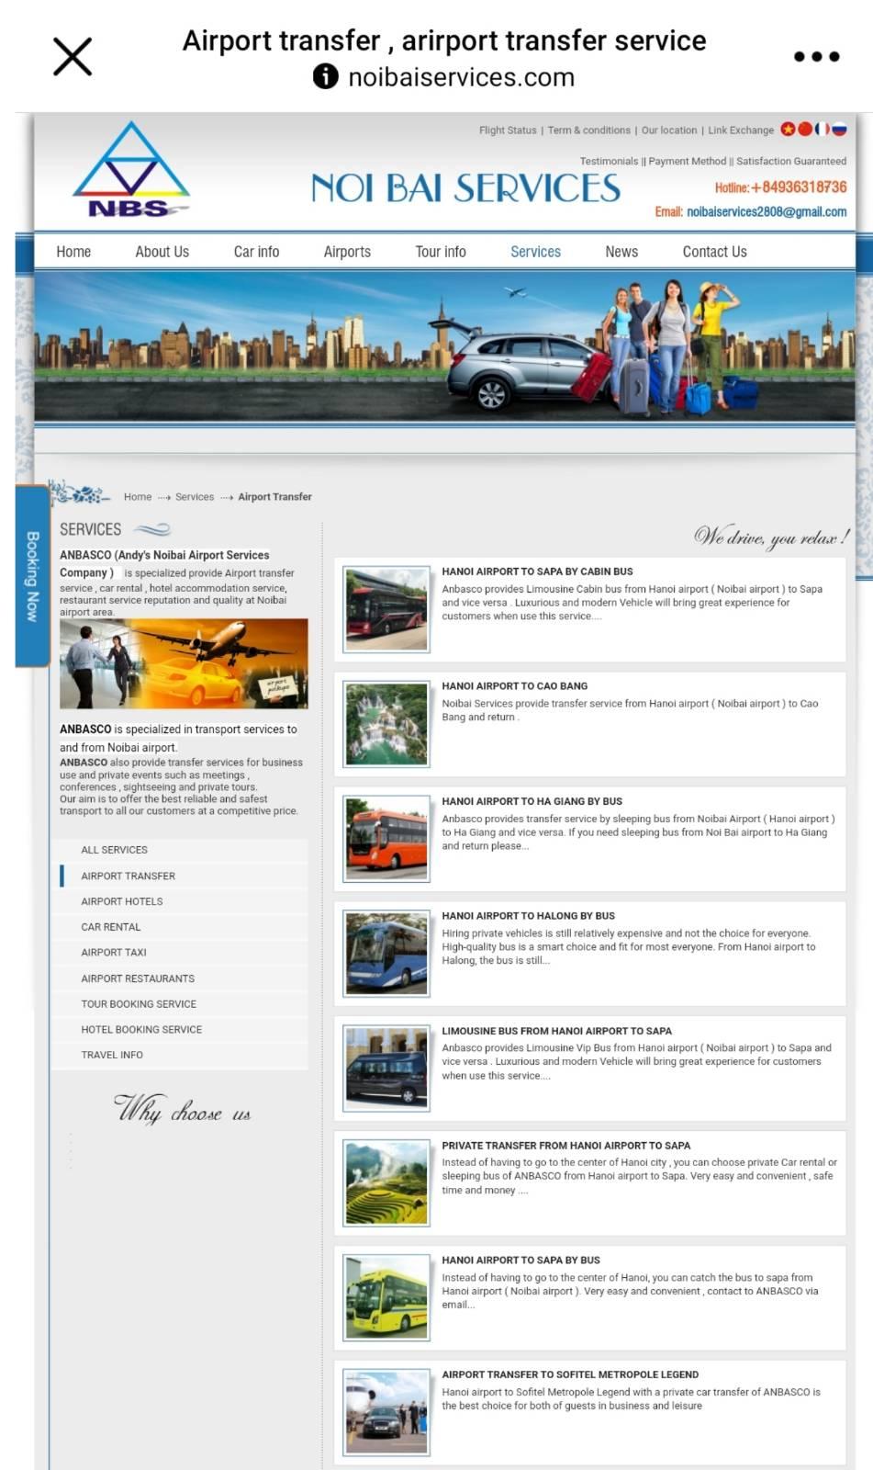Go to Contact Us page

coord(714,252)
